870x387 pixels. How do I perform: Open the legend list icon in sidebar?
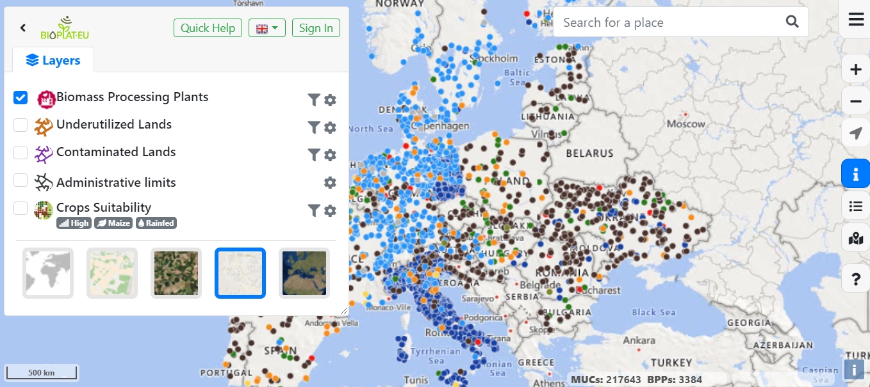coord(855,205)
